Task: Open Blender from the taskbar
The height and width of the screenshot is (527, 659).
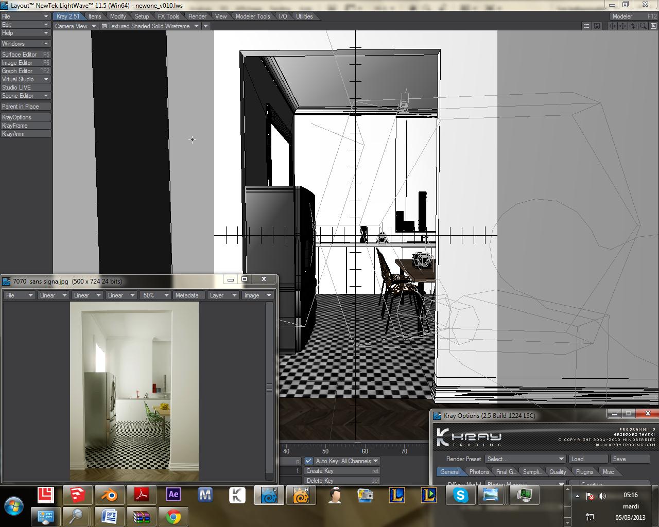Action: tap(109, 495)
